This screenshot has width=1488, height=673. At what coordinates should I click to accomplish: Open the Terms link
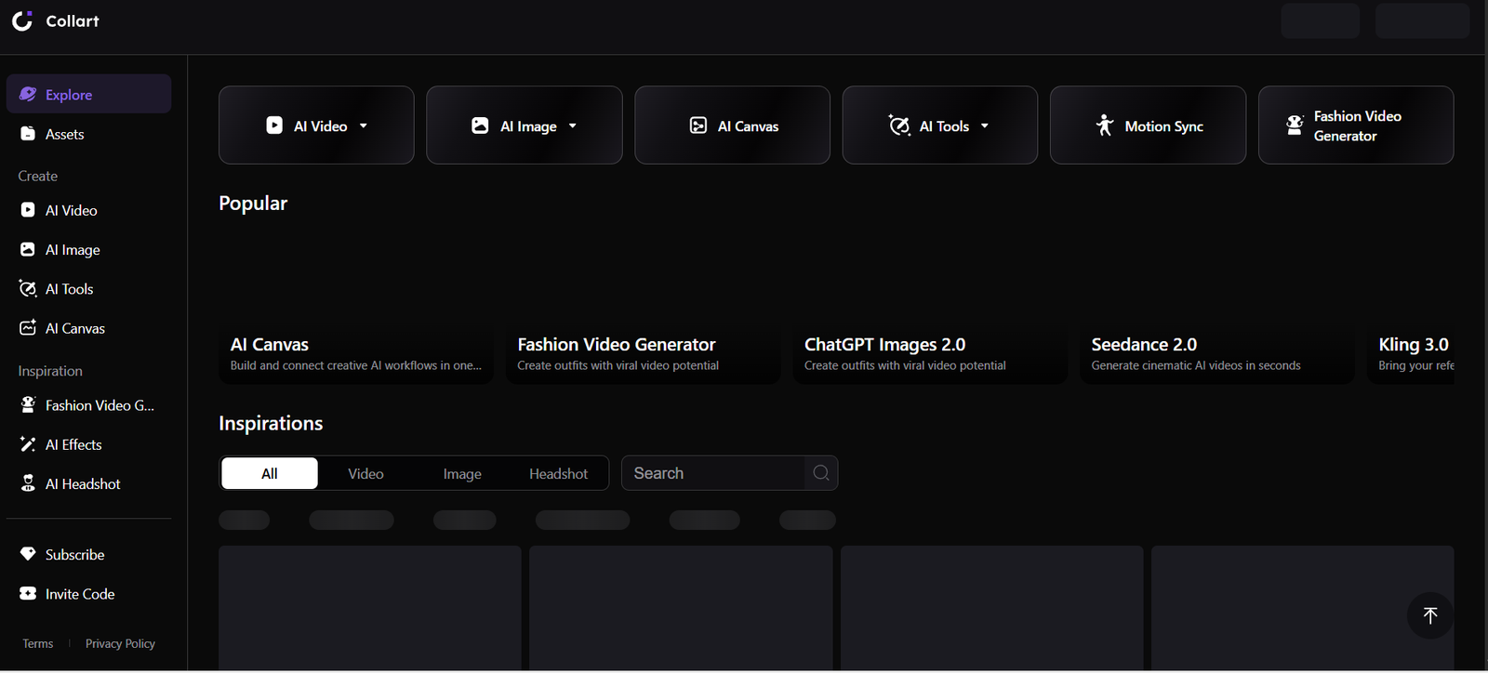click(x=38, y=643)
